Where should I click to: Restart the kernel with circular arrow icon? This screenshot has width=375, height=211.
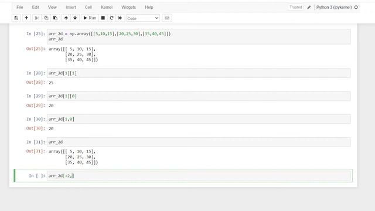coord(111,18)
